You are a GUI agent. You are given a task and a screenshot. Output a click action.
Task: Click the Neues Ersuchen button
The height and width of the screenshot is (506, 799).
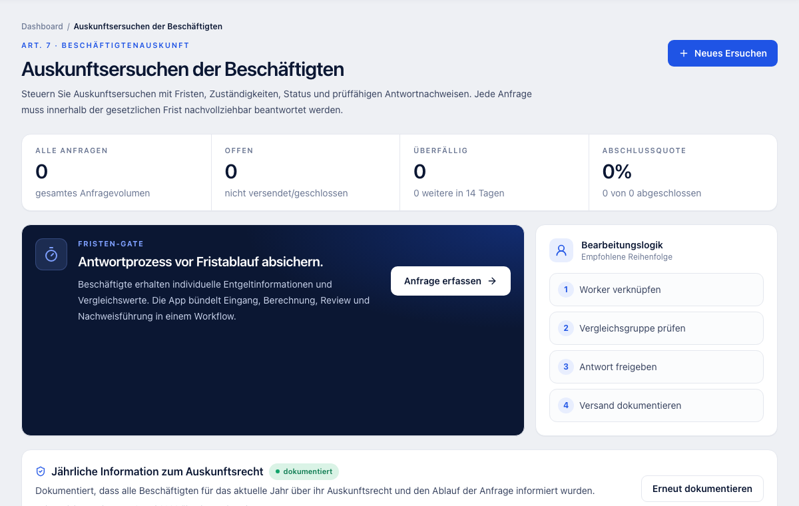pyautogui.click(x=722, y=53)
